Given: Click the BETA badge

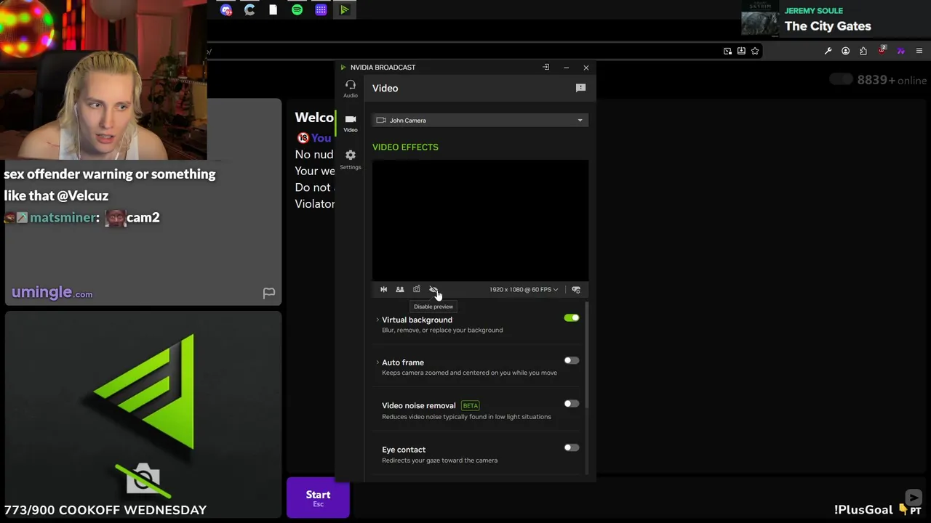Looking at the screenshot, I should (x=471, y=405).
